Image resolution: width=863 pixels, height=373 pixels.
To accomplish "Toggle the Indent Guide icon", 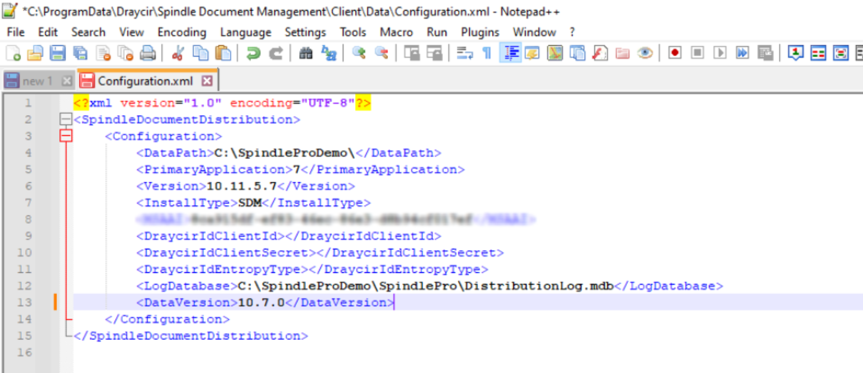I will [511, 53].
